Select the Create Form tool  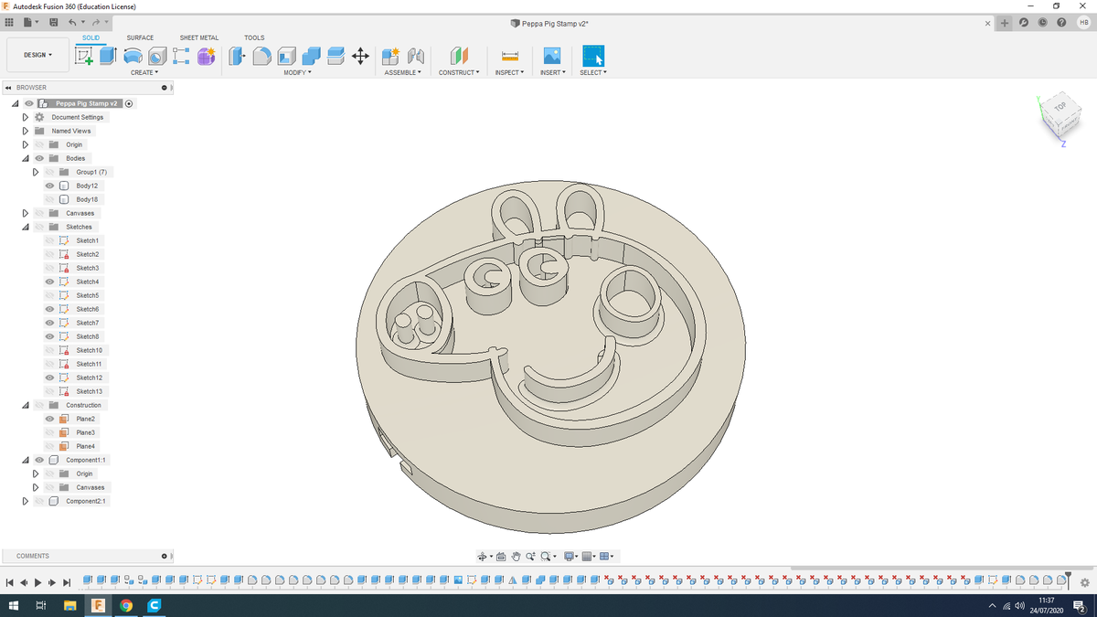pos(206,57)
